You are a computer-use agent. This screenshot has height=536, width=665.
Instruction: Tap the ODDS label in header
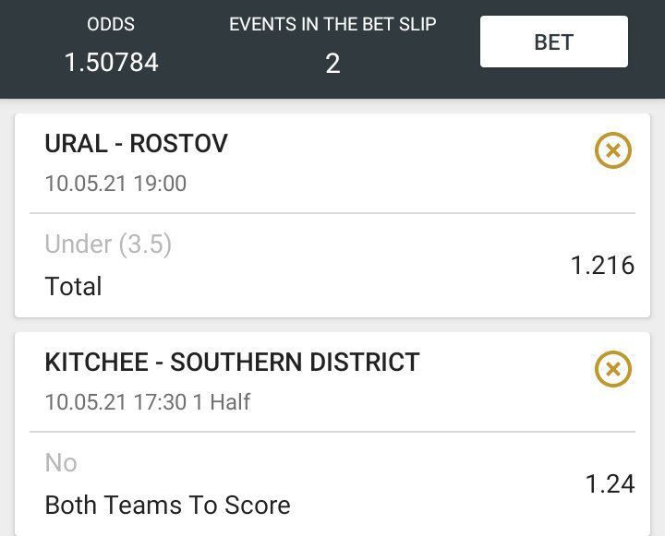111,25
